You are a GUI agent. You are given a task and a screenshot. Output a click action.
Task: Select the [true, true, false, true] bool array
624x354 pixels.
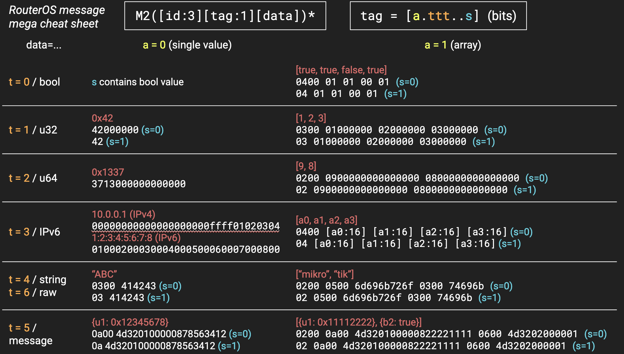(341, 70)
